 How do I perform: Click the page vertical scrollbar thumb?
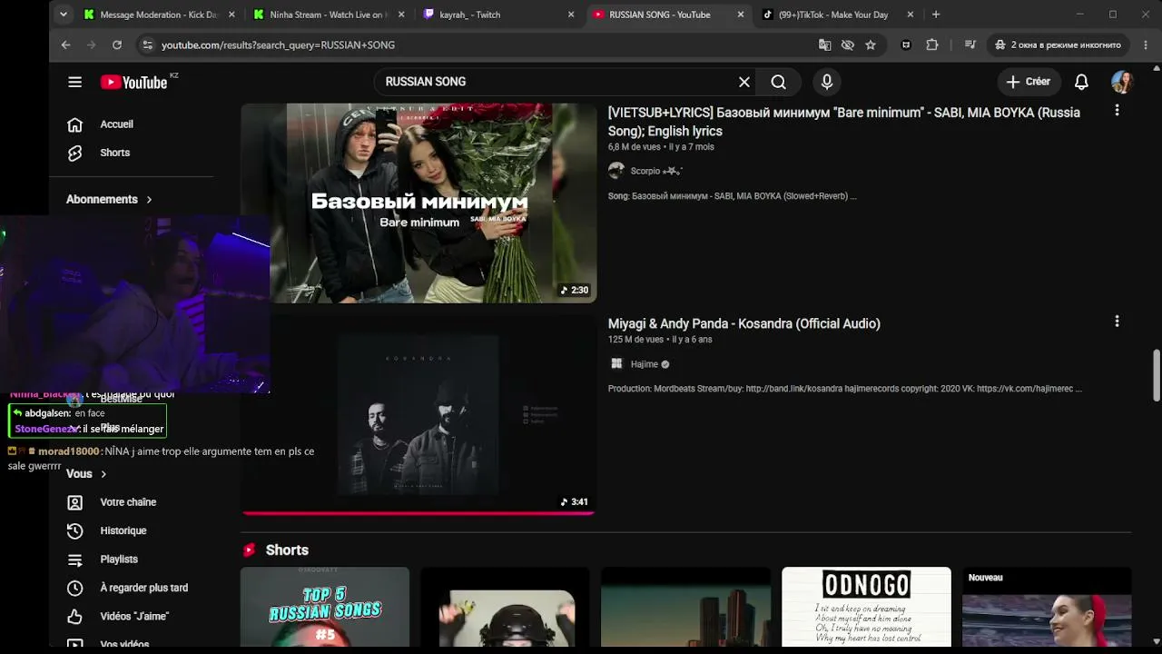pyautogui.click(x=1156, y=373)
